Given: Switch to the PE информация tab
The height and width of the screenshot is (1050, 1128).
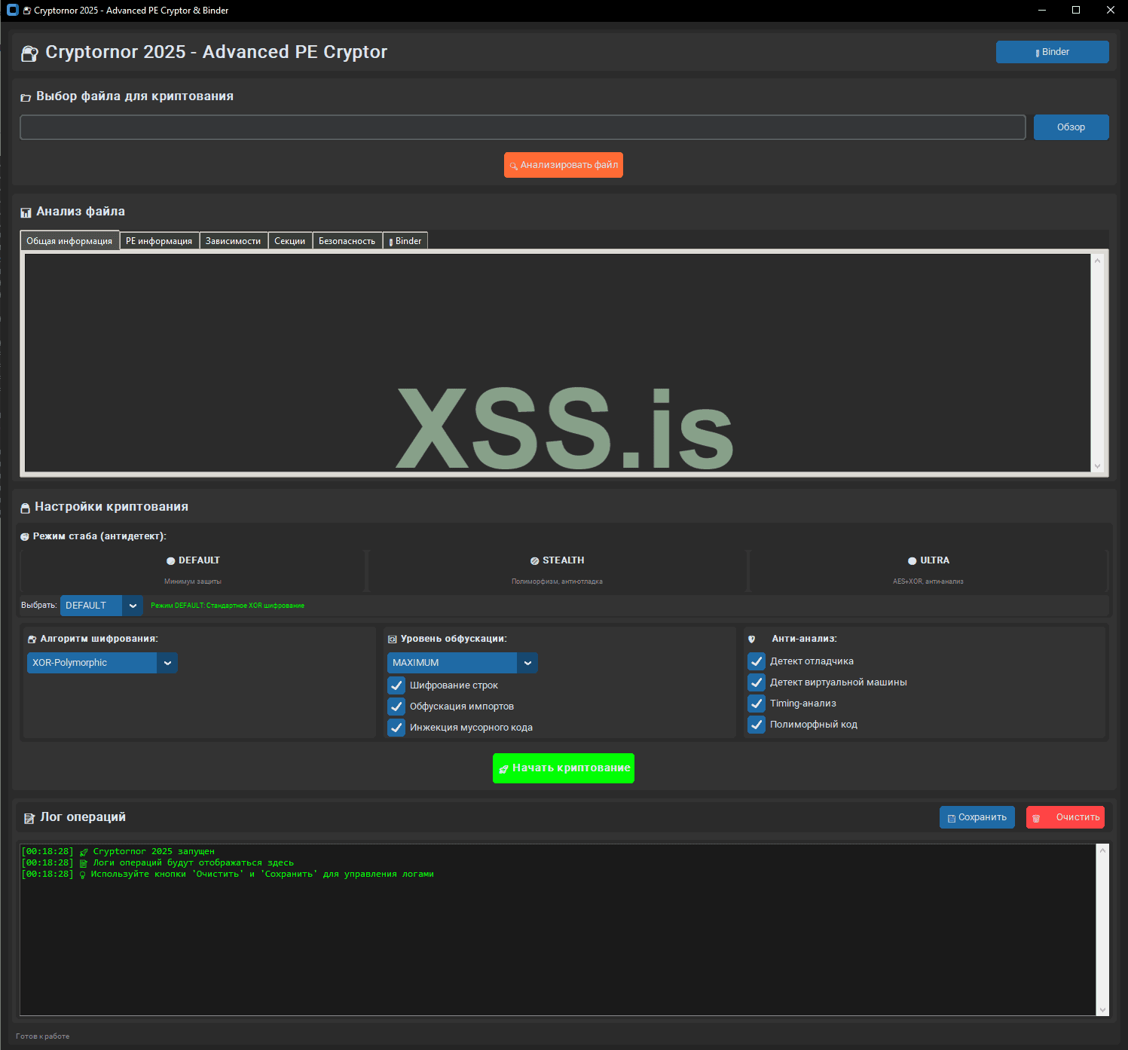Looking at the screenshot, I should pos(159,241).
